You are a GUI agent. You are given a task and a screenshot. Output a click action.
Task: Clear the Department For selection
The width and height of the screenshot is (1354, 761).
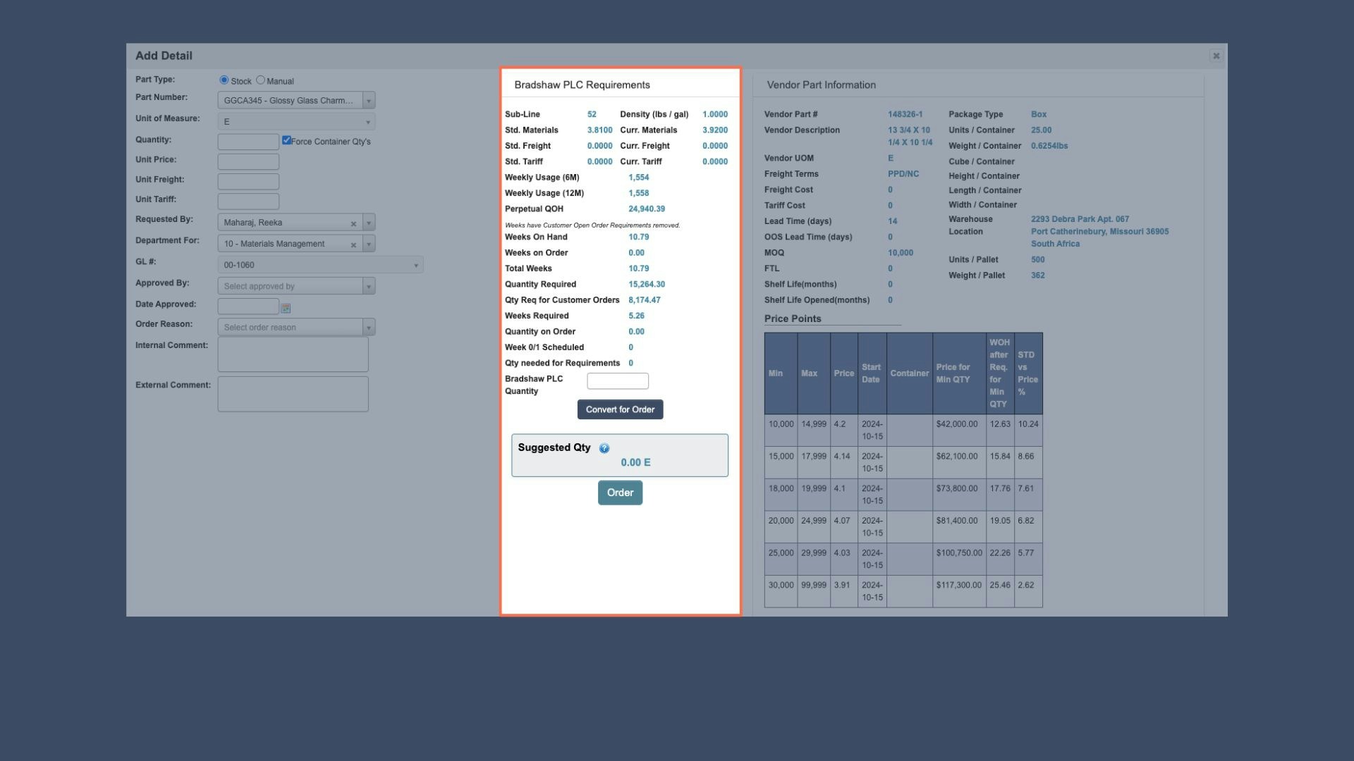click(354, 243)
